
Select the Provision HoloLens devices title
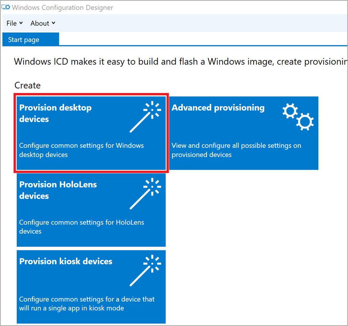(58, 190)
